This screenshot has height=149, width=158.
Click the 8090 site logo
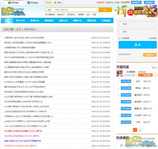(x=12, y=12)
